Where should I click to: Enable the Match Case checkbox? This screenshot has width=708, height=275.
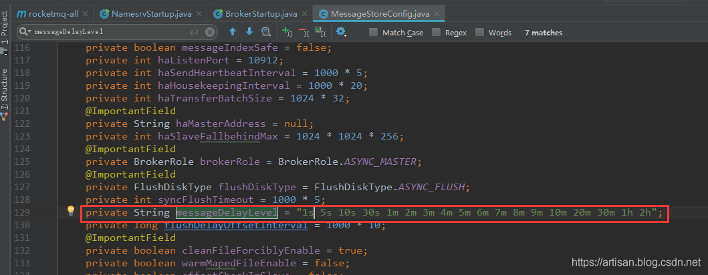374,32
